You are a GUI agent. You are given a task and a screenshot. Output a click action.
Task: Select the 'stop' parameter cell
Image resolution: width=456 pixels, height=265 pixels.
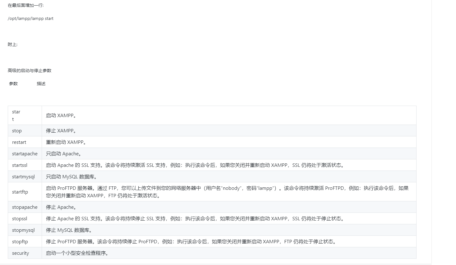(x=25, y=131)
